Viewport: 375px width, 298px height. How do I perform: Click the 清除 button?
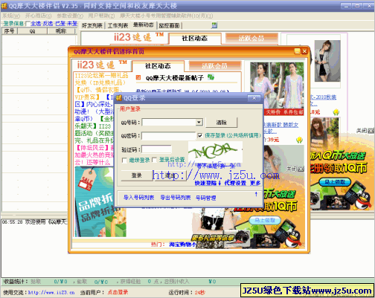tap(222, 123)
